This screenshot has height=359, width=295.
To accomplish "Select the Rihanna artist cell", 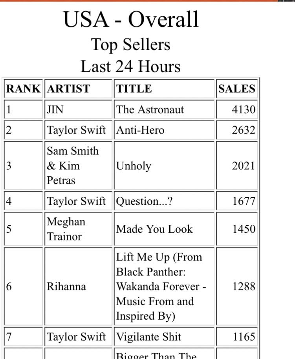I will (x=66, y=286).
